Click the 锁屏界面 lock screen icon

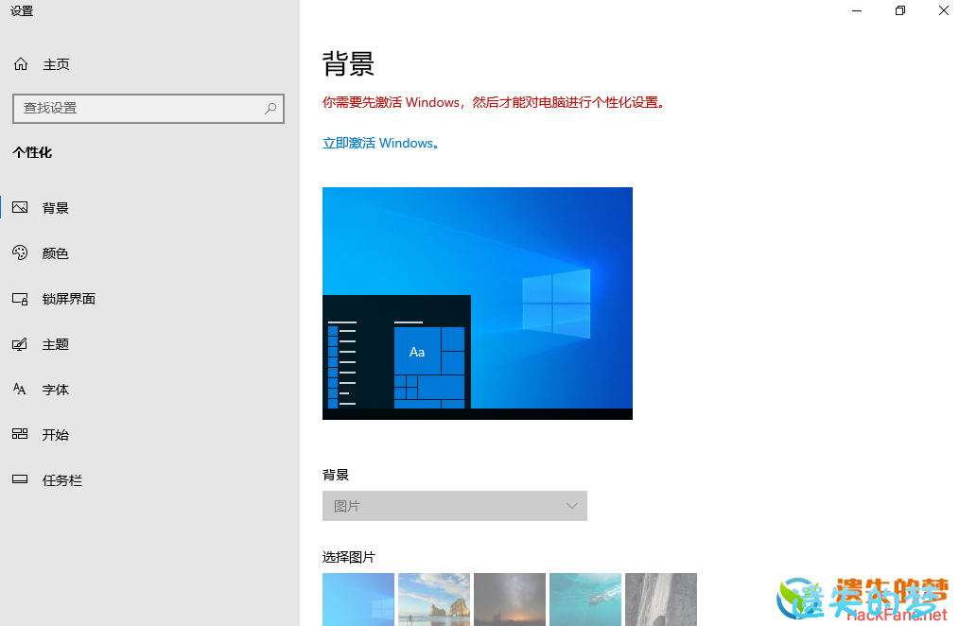point(20,298)
